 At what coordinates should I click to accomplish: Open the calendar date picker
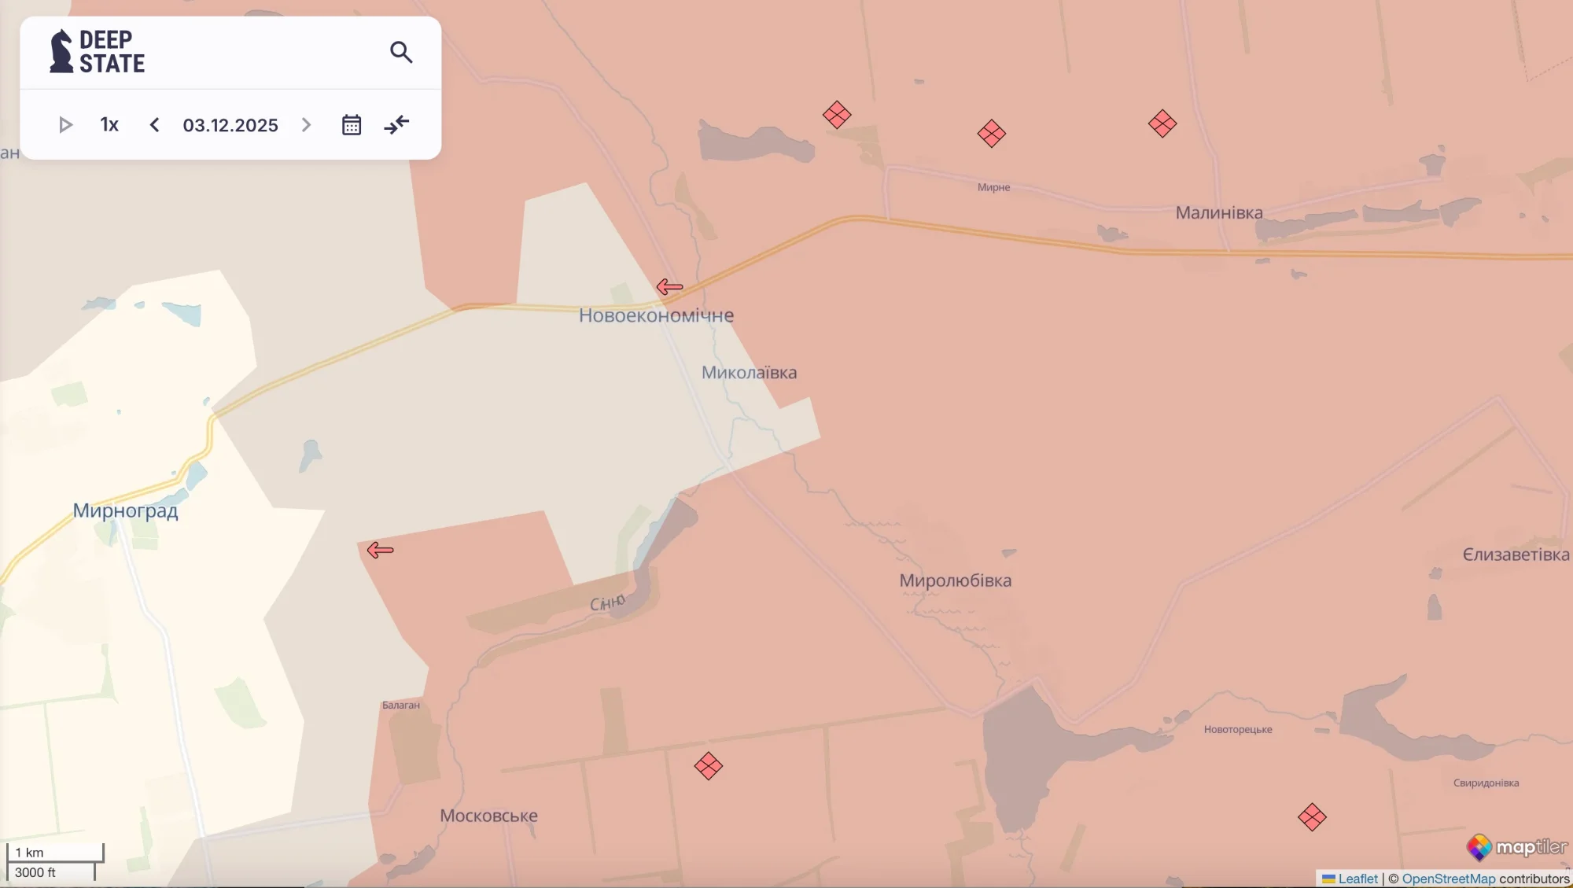pos(352,125)
